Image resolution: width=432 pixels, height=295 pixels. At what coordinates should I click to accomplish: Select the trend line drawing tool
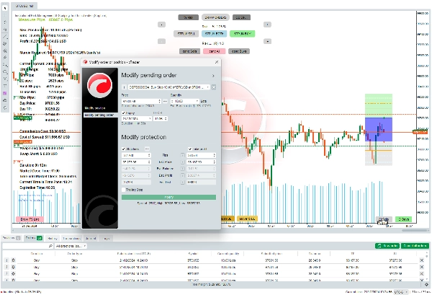5,37
